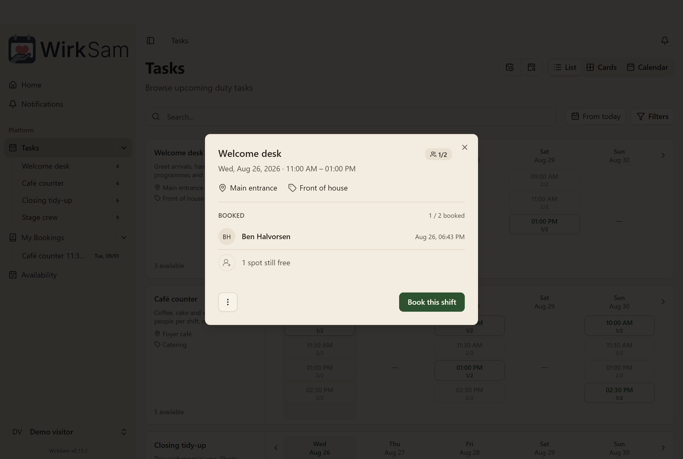The height and width of the screenshot is (459, 683).
Task: Toggle the sidebar panel icon
Action: tap(150, 40)
